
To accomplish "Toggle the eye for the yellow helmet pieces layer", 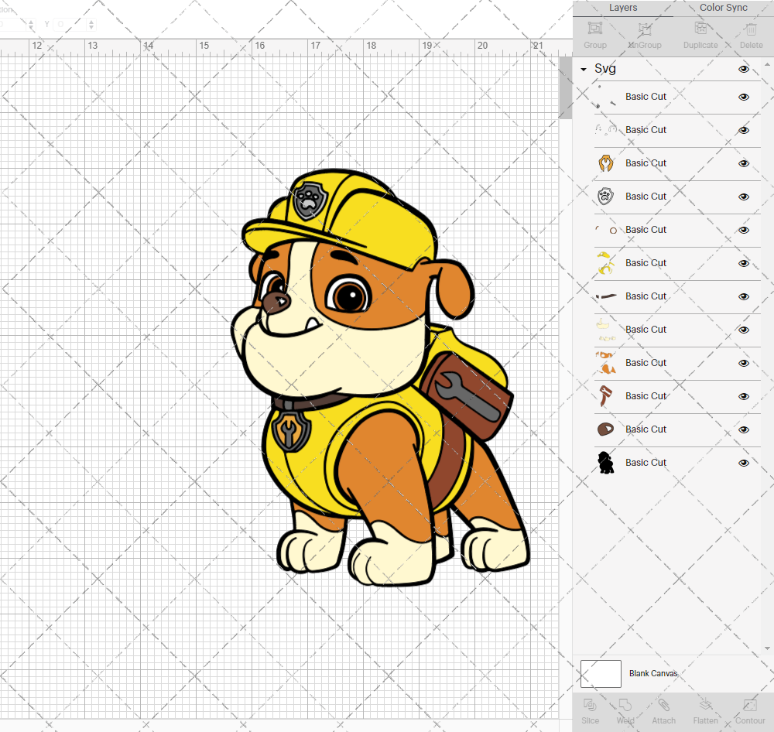I will pos(743,264).
